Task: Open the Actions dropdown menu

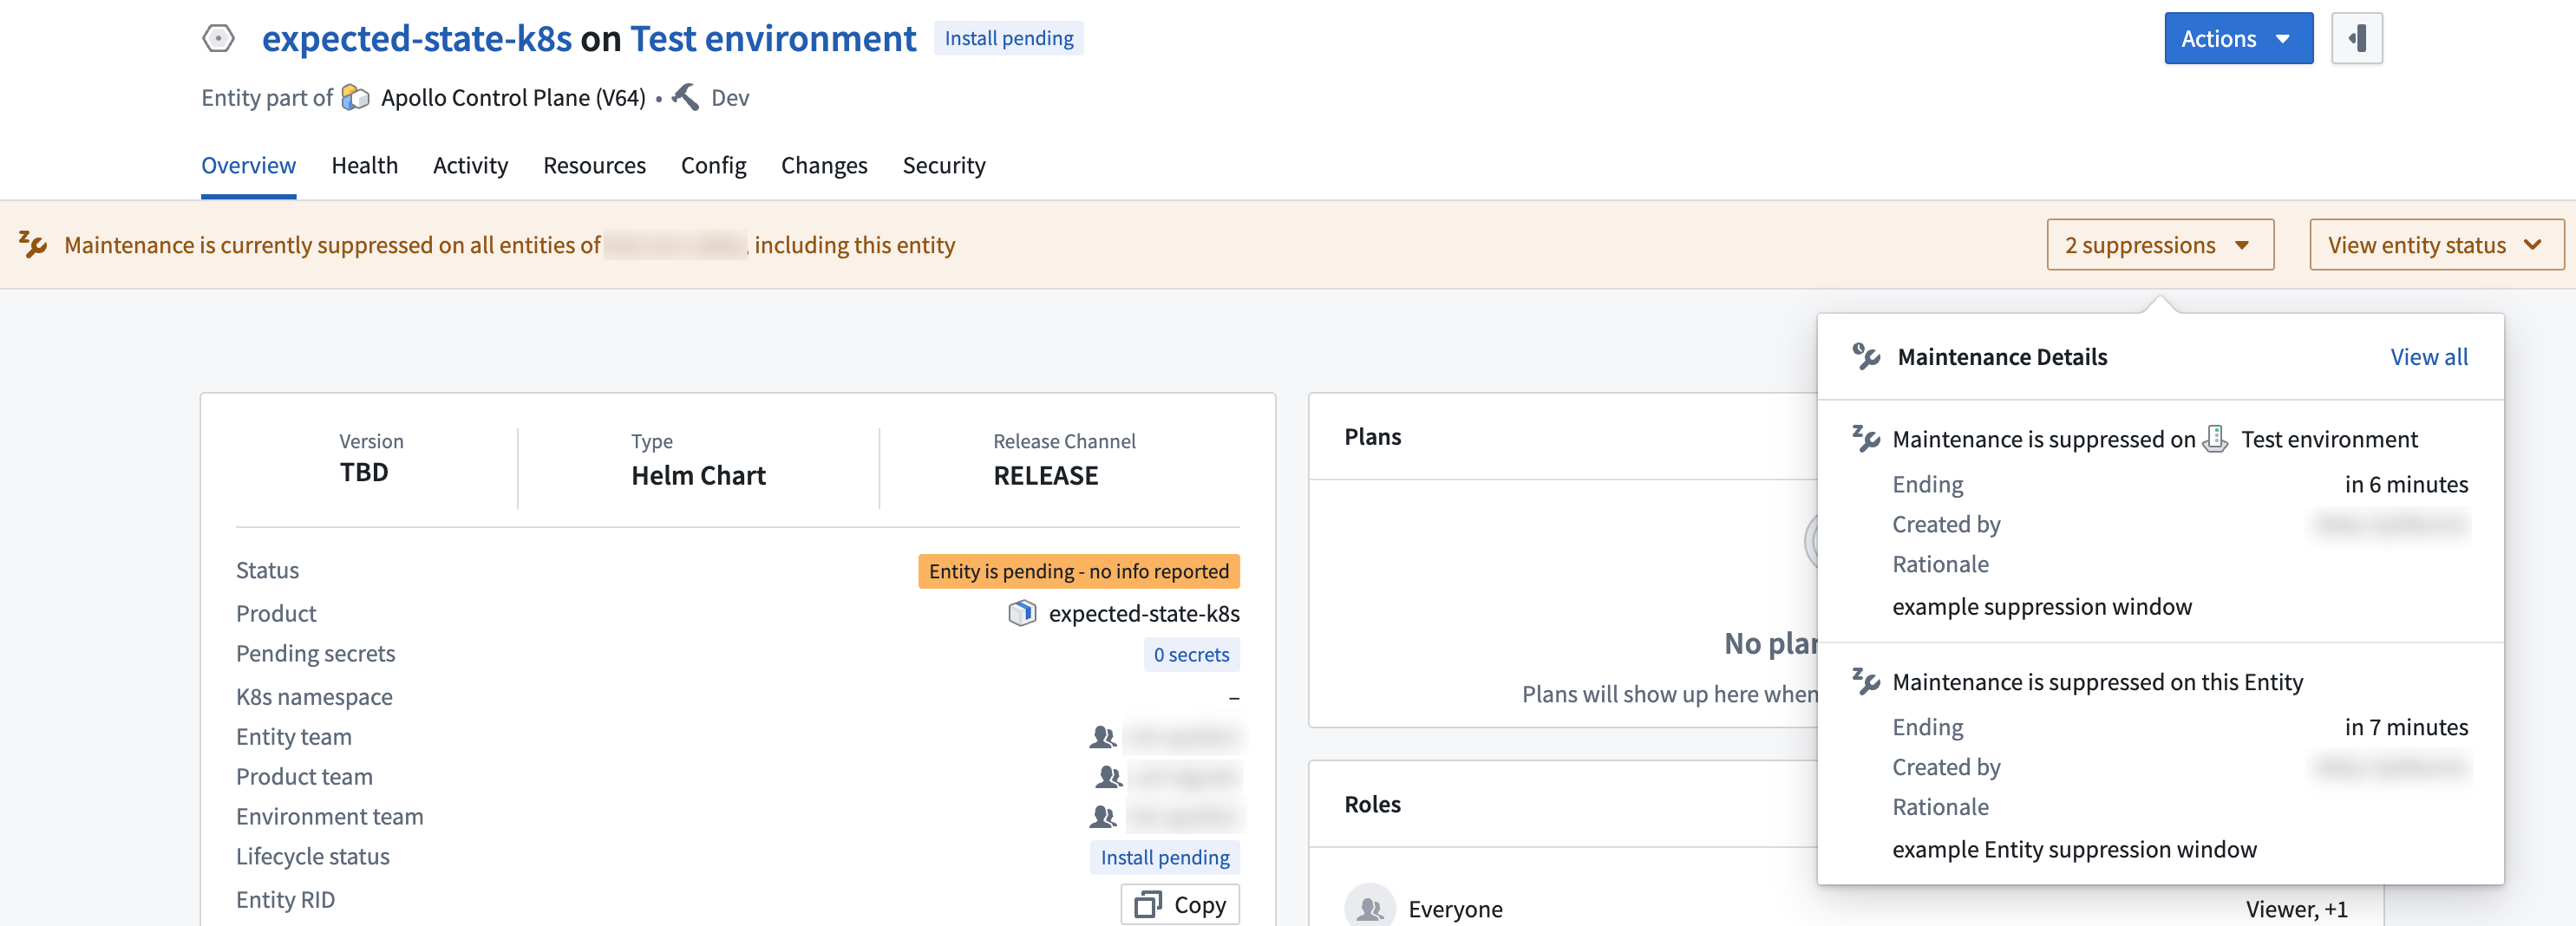Action: coord(2237,39)
